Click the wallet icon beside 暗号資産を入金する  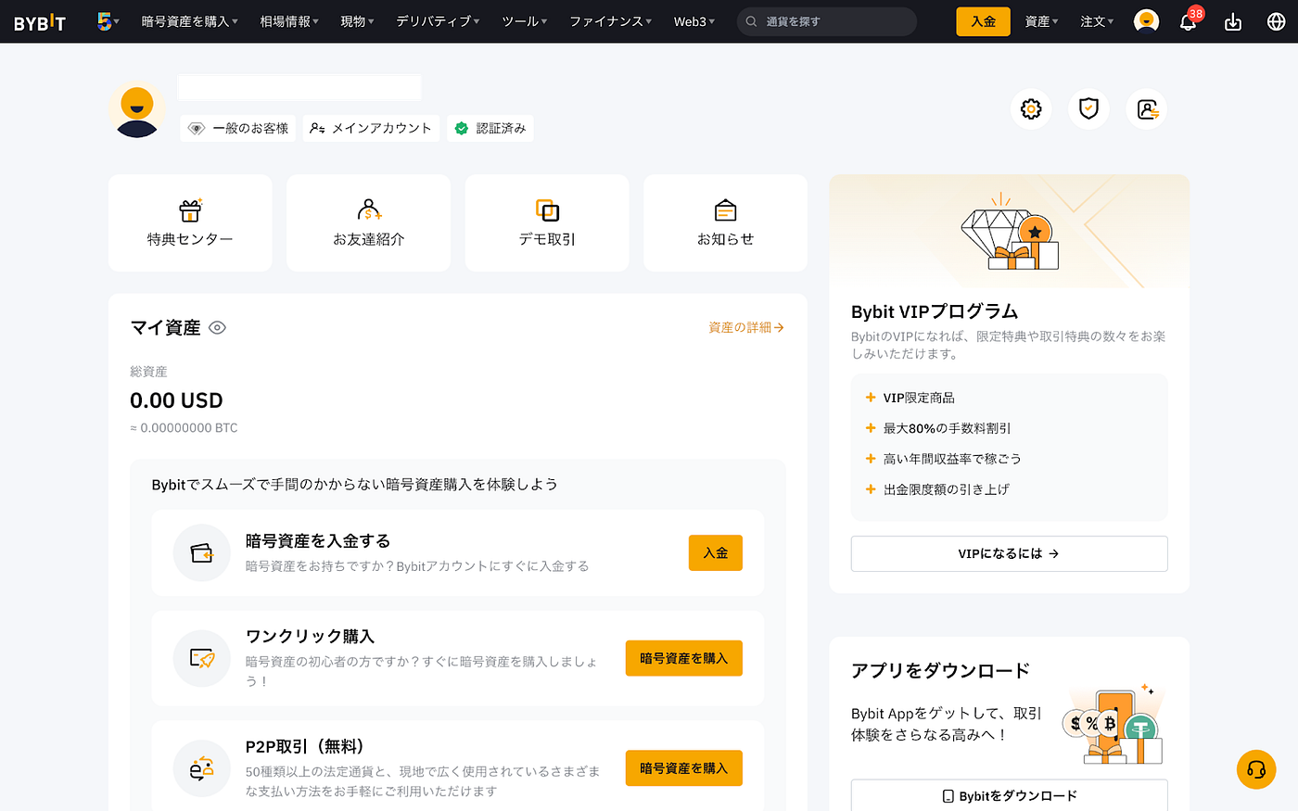coord(201,553)
